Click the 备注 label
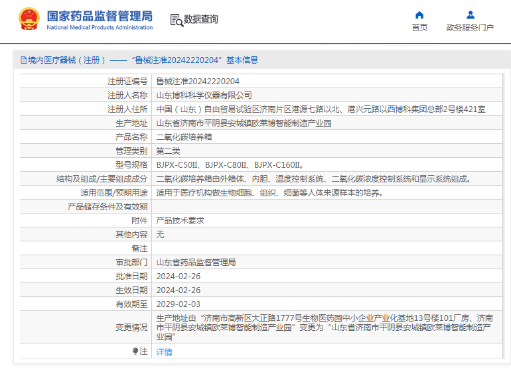Image resolution: width=511 pixels, height=368 pixels. 139,249
